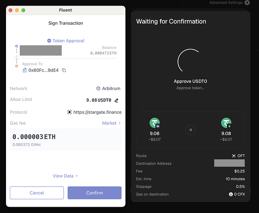Image resolution: width=259 pixels, height=213 pixels.
Task: Click the OFT route icon
Action: pyautogui.click(x=233, y=156)
